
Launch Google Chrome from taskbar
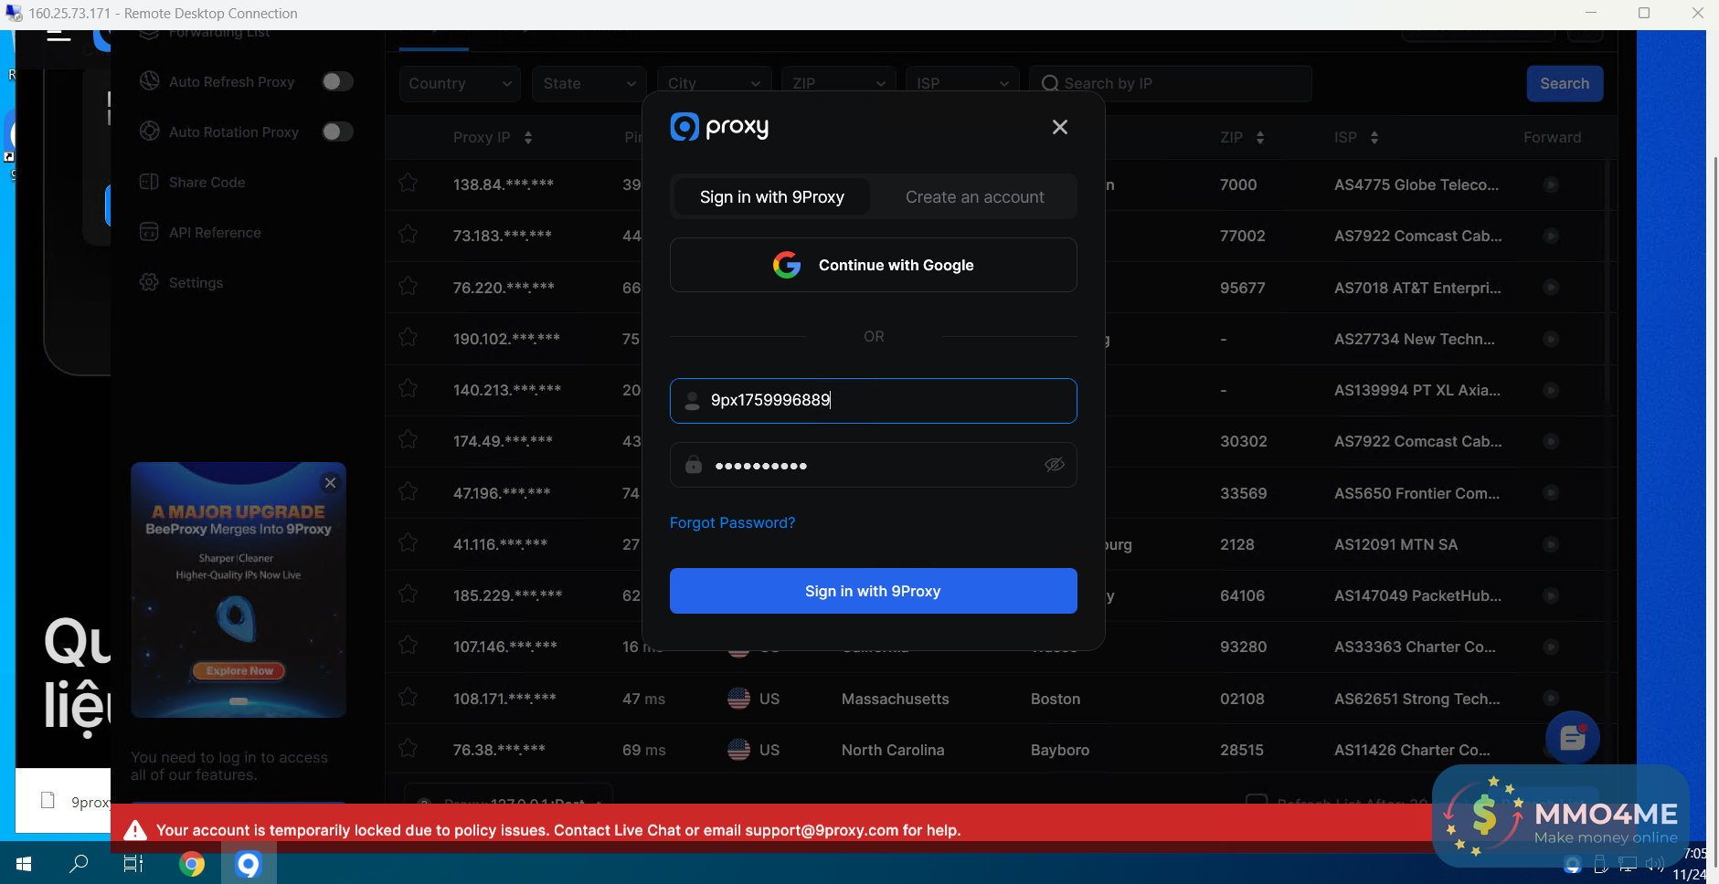192,863
